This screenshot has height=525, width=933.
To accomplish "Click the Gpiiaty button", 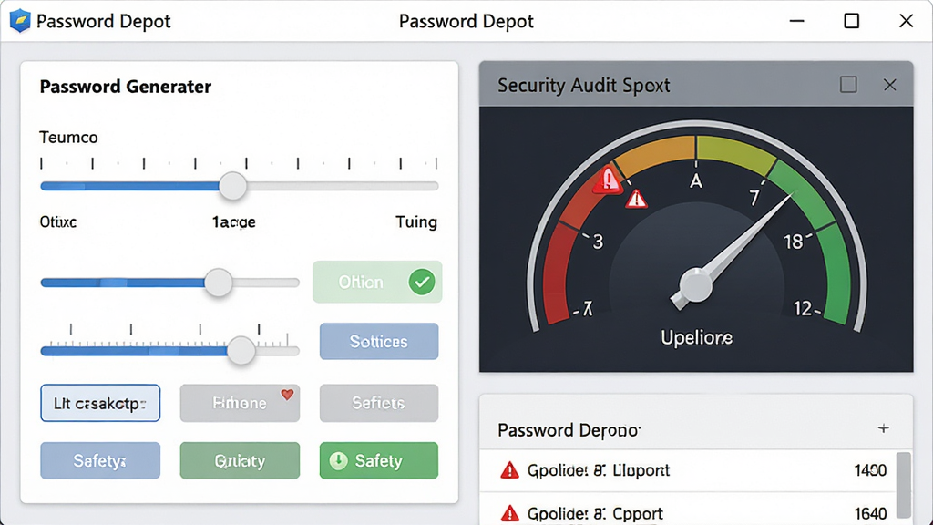I will [x=240, y=460].
